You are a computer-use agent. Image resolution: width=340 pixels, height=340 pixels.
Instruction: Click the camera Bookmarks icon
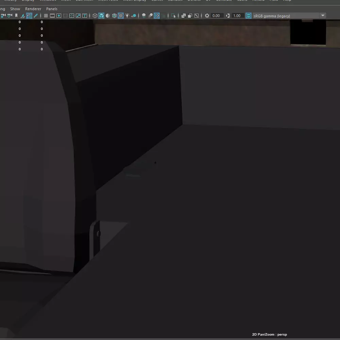(x=16, y=16)
